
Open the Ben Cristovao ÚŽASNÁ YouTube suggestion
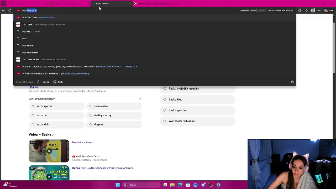pyautogui.click(x=155, y=66)
